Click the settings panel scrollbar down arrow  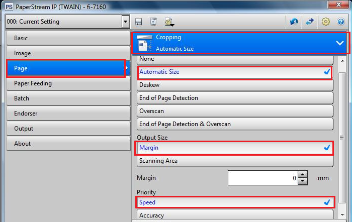(342, 215)
